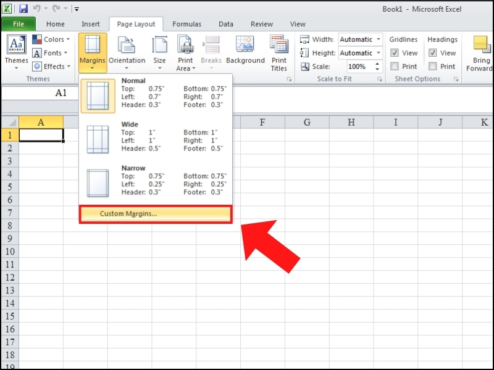
Task: Toggle Gridlines Print checkbox
Action: [x=395, y=67]
